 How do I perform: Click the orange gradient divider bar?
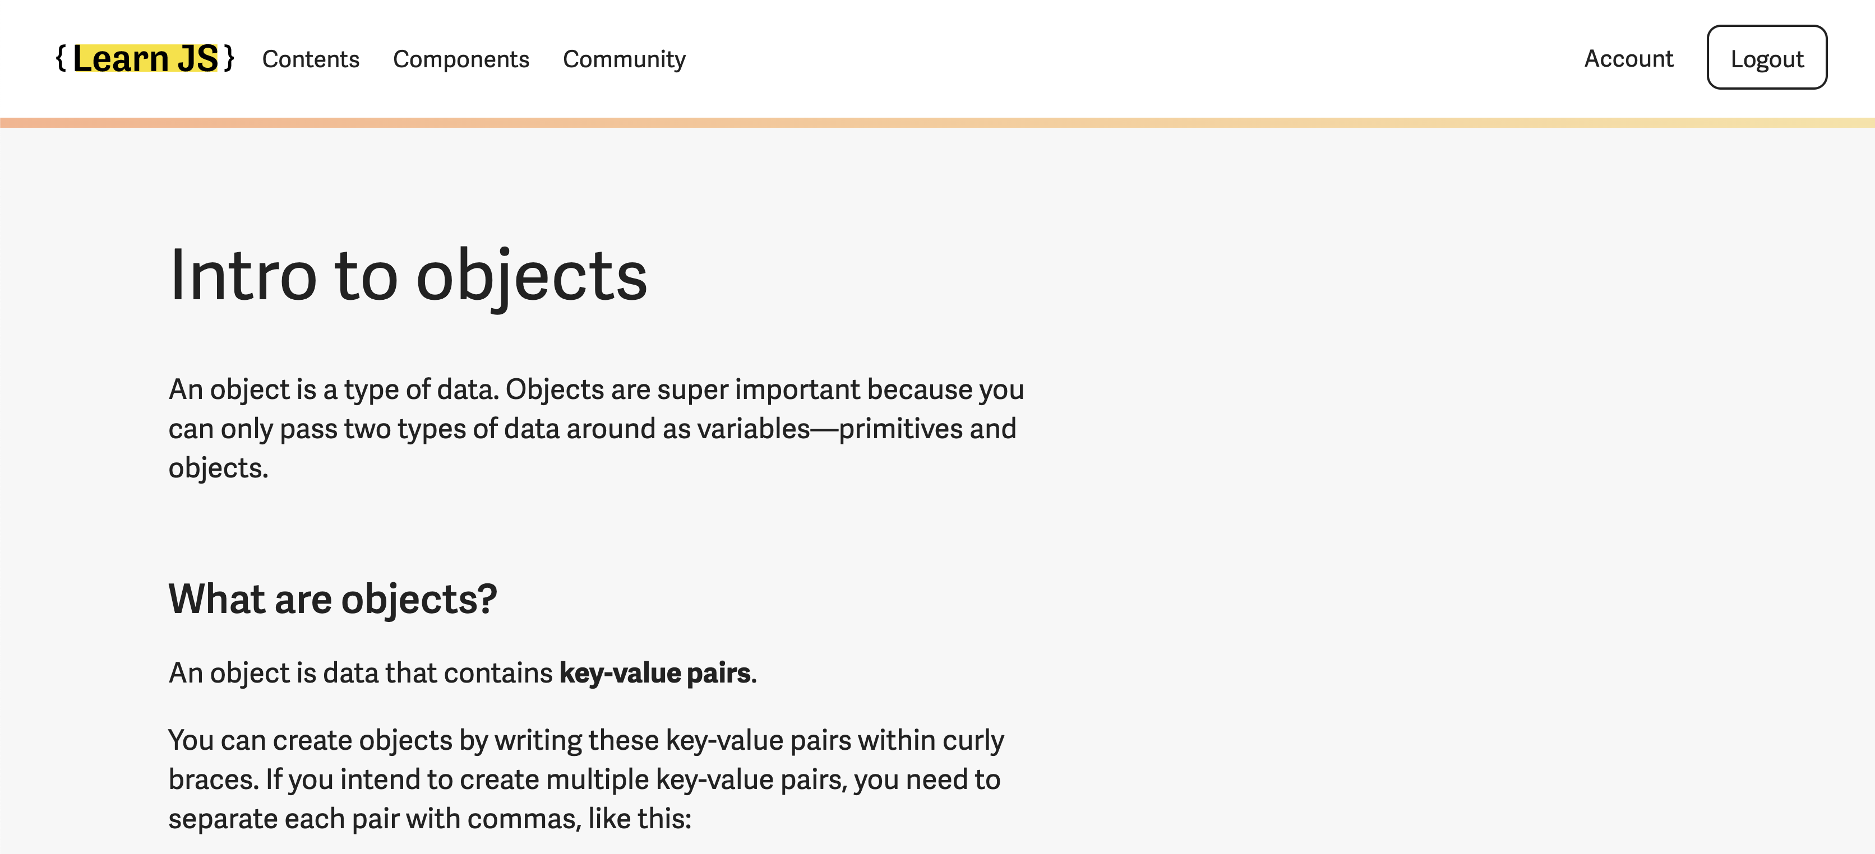tap(937, 122)
